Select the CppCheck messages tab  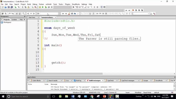128,81
